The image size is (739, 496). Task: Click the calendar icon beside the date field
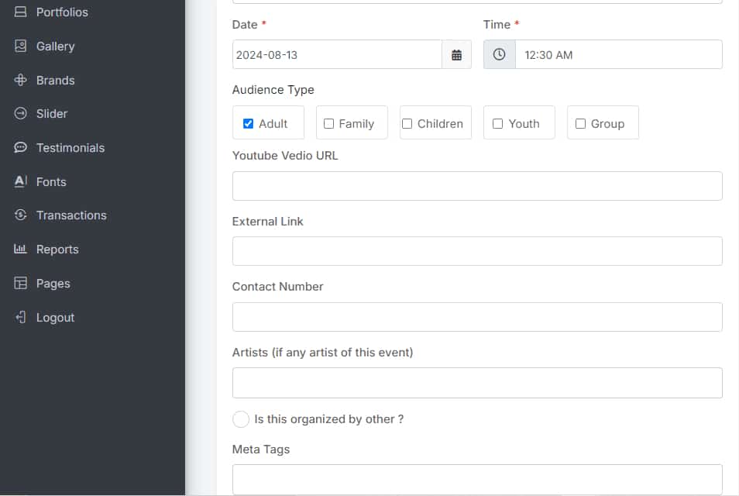tap(456, 55)
